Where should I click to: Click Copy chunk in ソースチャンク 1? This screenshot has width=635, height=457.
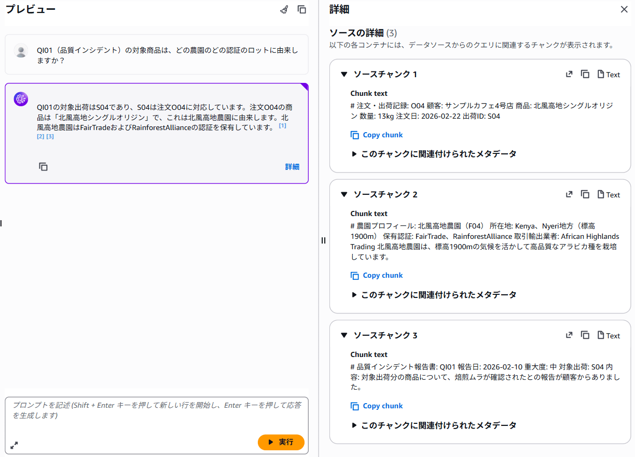(x=377, y=135)
